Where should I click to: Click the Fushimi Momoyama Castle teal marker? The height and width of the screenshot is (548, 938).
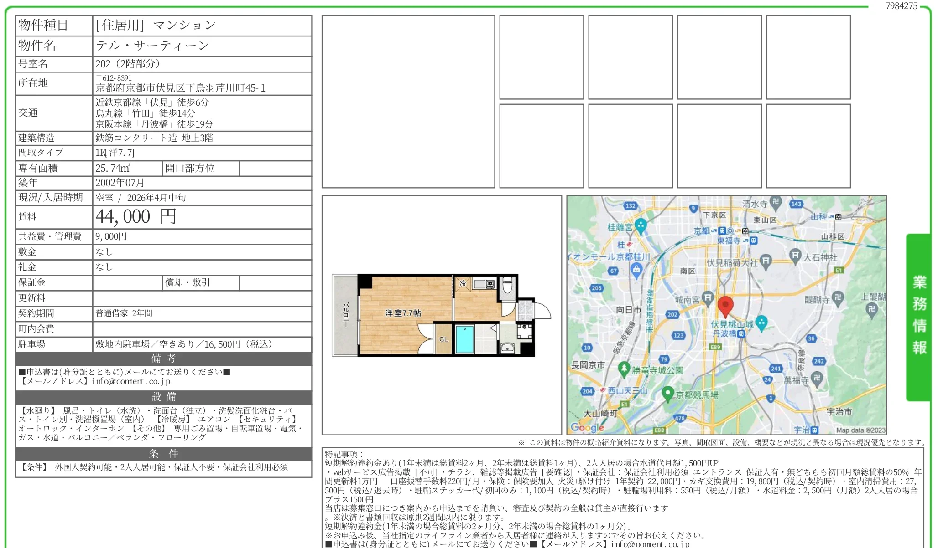coord(761,323)
